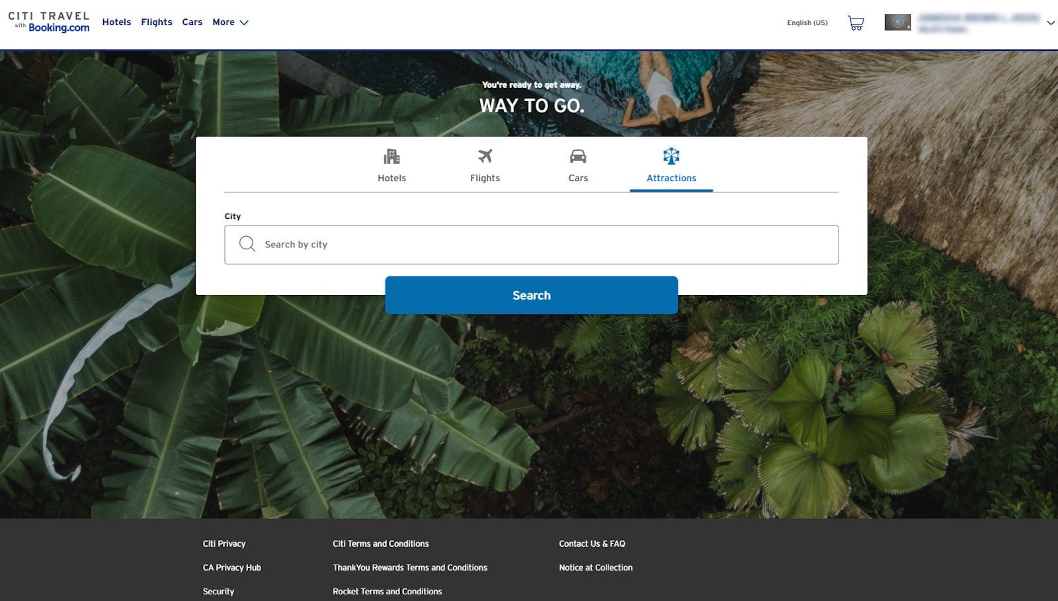Open the account menu chevron
The image size is (1058, 601).
coord(1050,23)
